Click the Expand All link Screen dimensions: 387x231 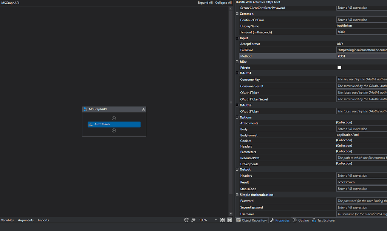[205, 2]
